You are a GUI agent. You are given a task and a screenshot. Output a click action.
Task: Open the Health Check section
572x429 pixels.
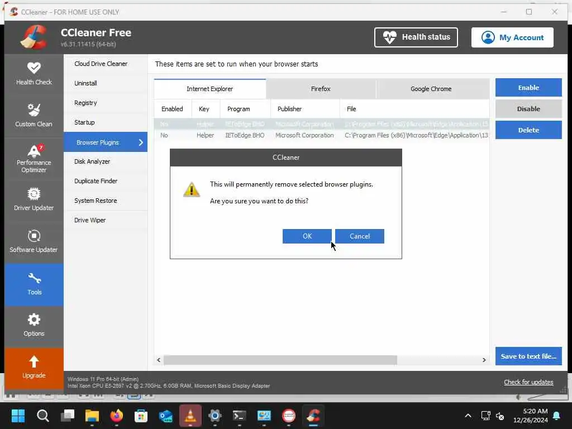tap(34, 74)
